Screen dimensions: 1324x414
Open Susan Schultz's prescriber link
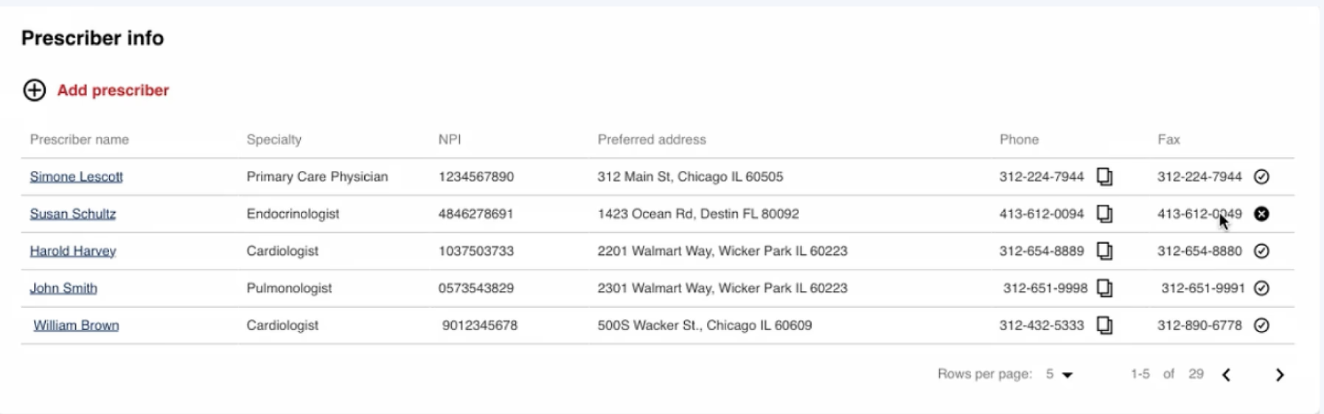click(x=72, y=214)
